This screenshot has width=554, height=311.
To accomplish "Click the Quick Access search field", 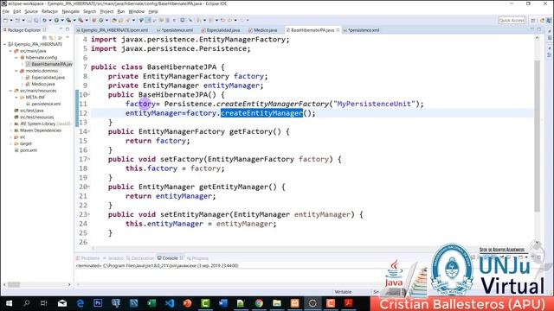I will click(512, 20).
